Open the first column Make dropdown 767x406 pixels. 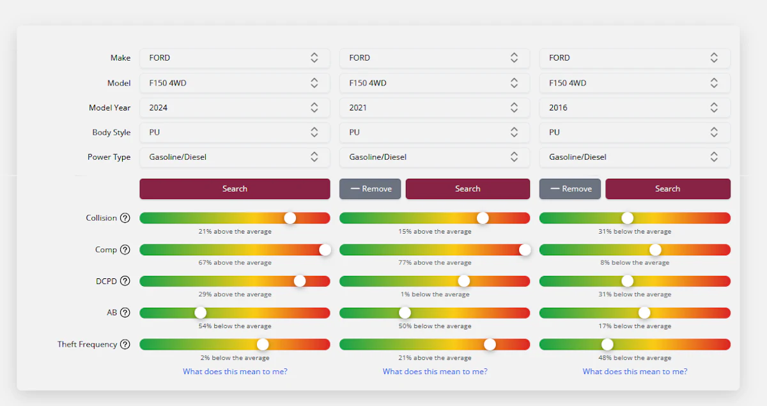[x=235, y=58]
